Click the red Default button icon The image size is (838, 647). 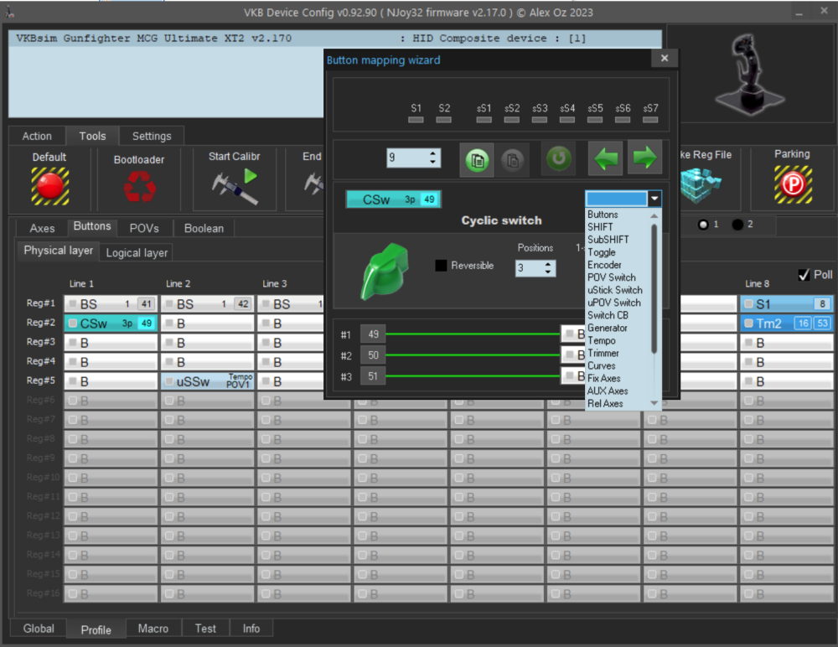pos(49,185)
